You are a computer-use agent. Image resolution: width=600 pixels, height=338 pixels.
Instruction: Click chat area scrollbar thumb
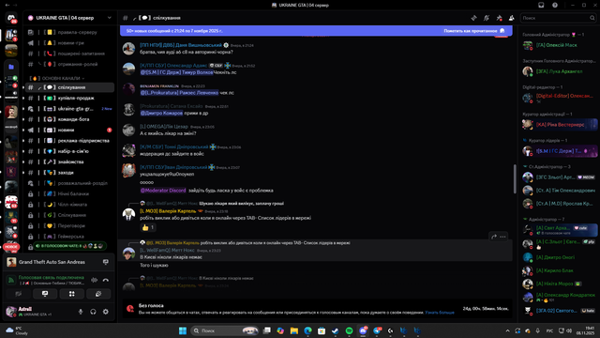515,179
